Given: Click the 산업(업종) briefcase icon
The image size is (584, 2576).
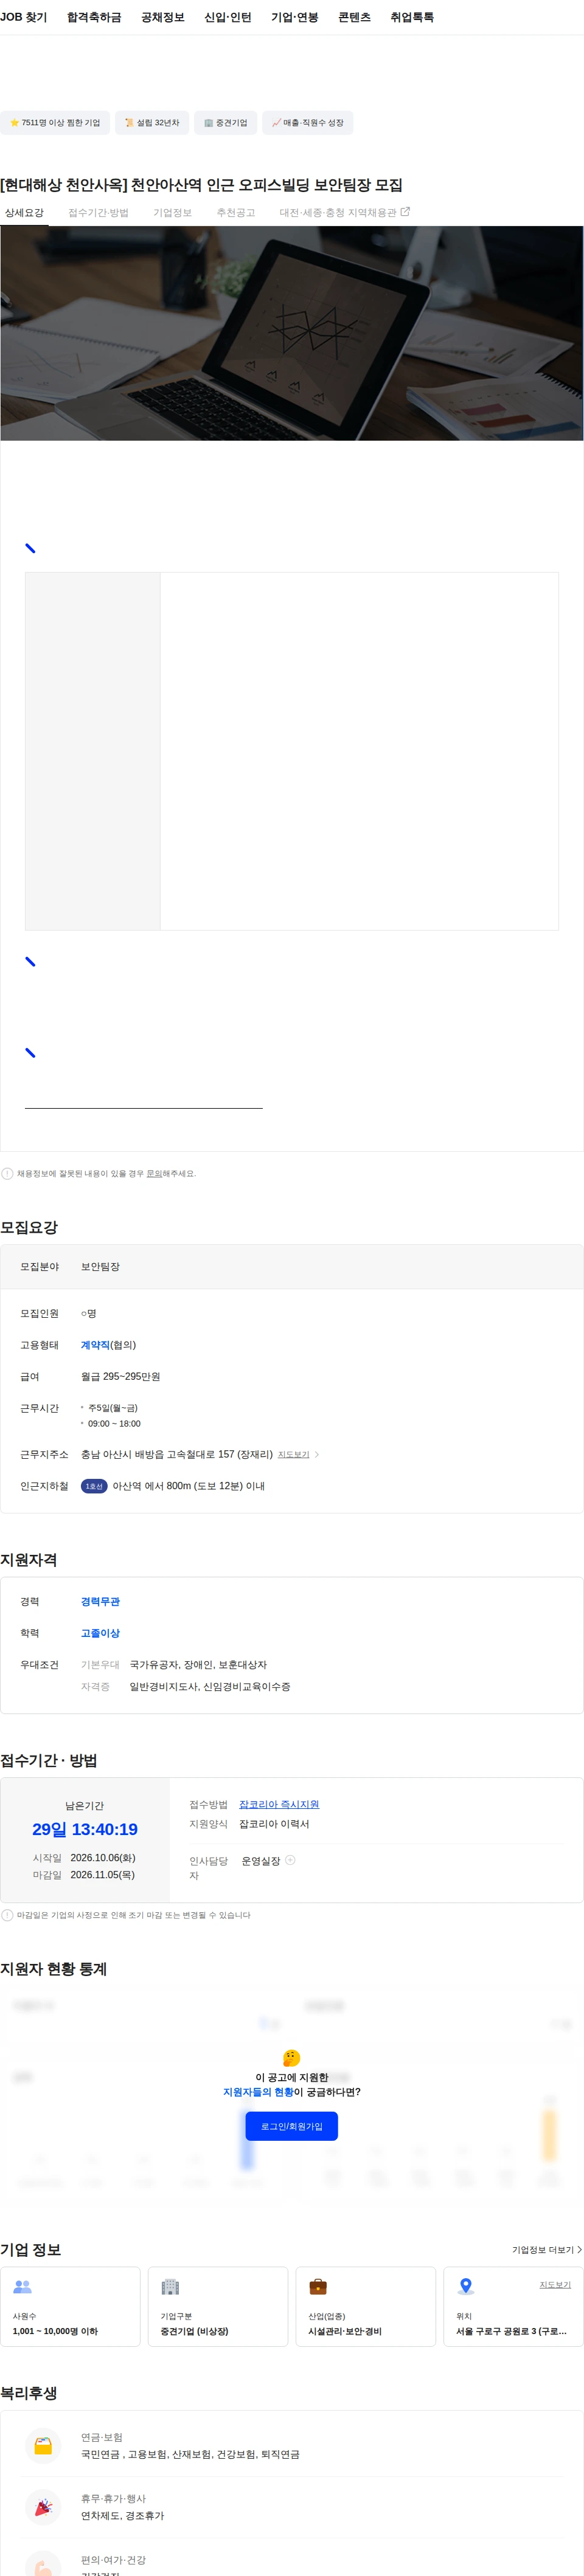Looking at the screenshot, I should [x=318, y=2287].
